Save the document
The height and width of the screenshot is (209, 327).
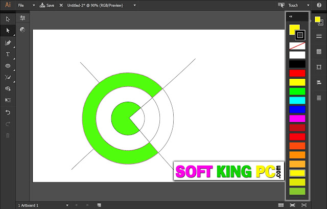click(47, 5)
